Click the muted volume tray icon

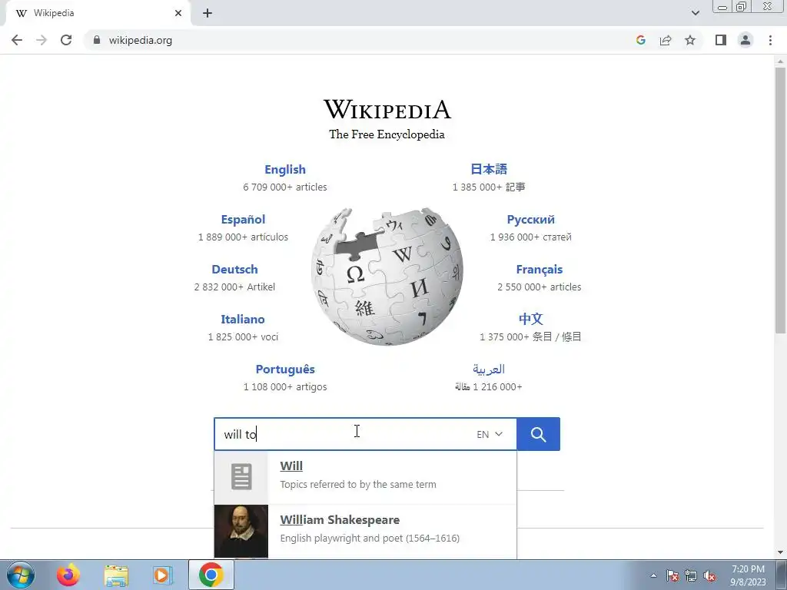point(709,576)
